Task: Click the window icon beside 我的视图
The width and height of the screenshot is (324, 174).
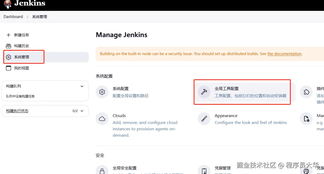Action: click(8, 68)
